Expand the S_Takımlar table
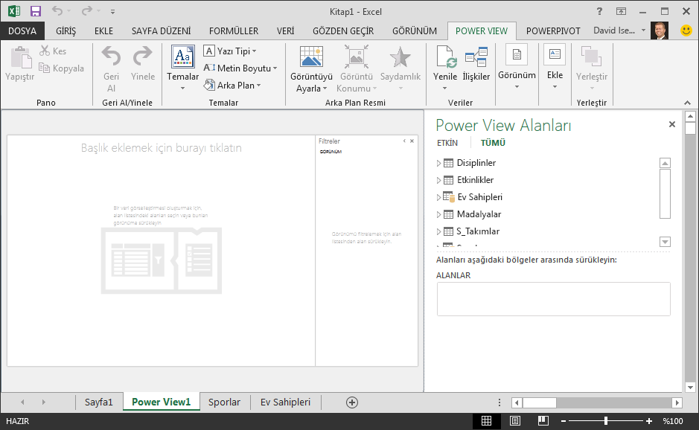This screenshot has width=699, height=430. pos(438,231)
